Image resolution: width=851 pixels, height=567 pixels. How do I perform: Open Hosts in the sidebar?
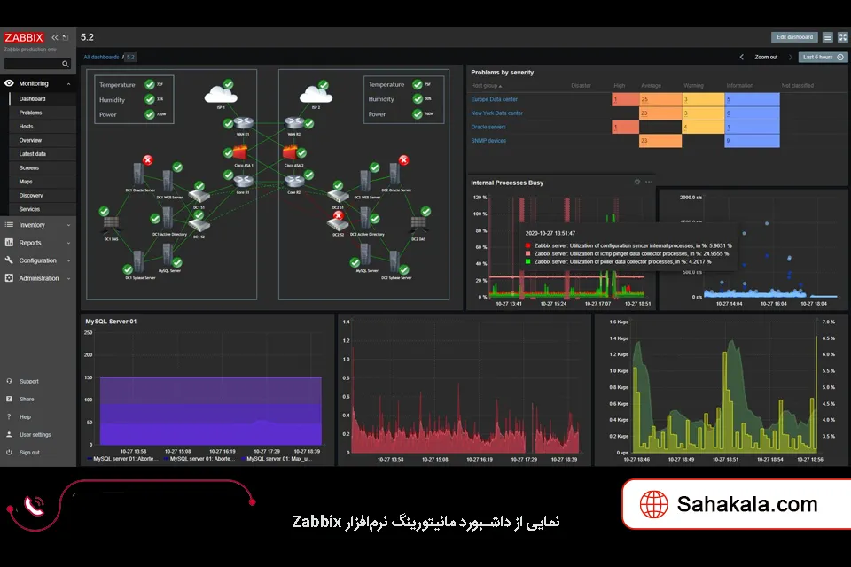point(26,127)
